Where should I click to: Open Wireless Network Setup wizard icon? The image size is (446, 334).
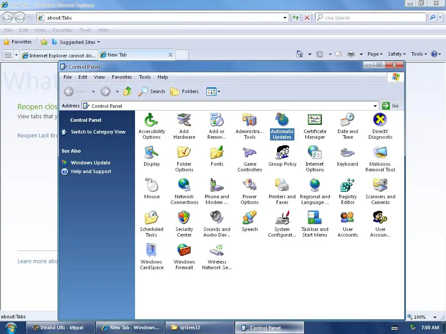217,257
